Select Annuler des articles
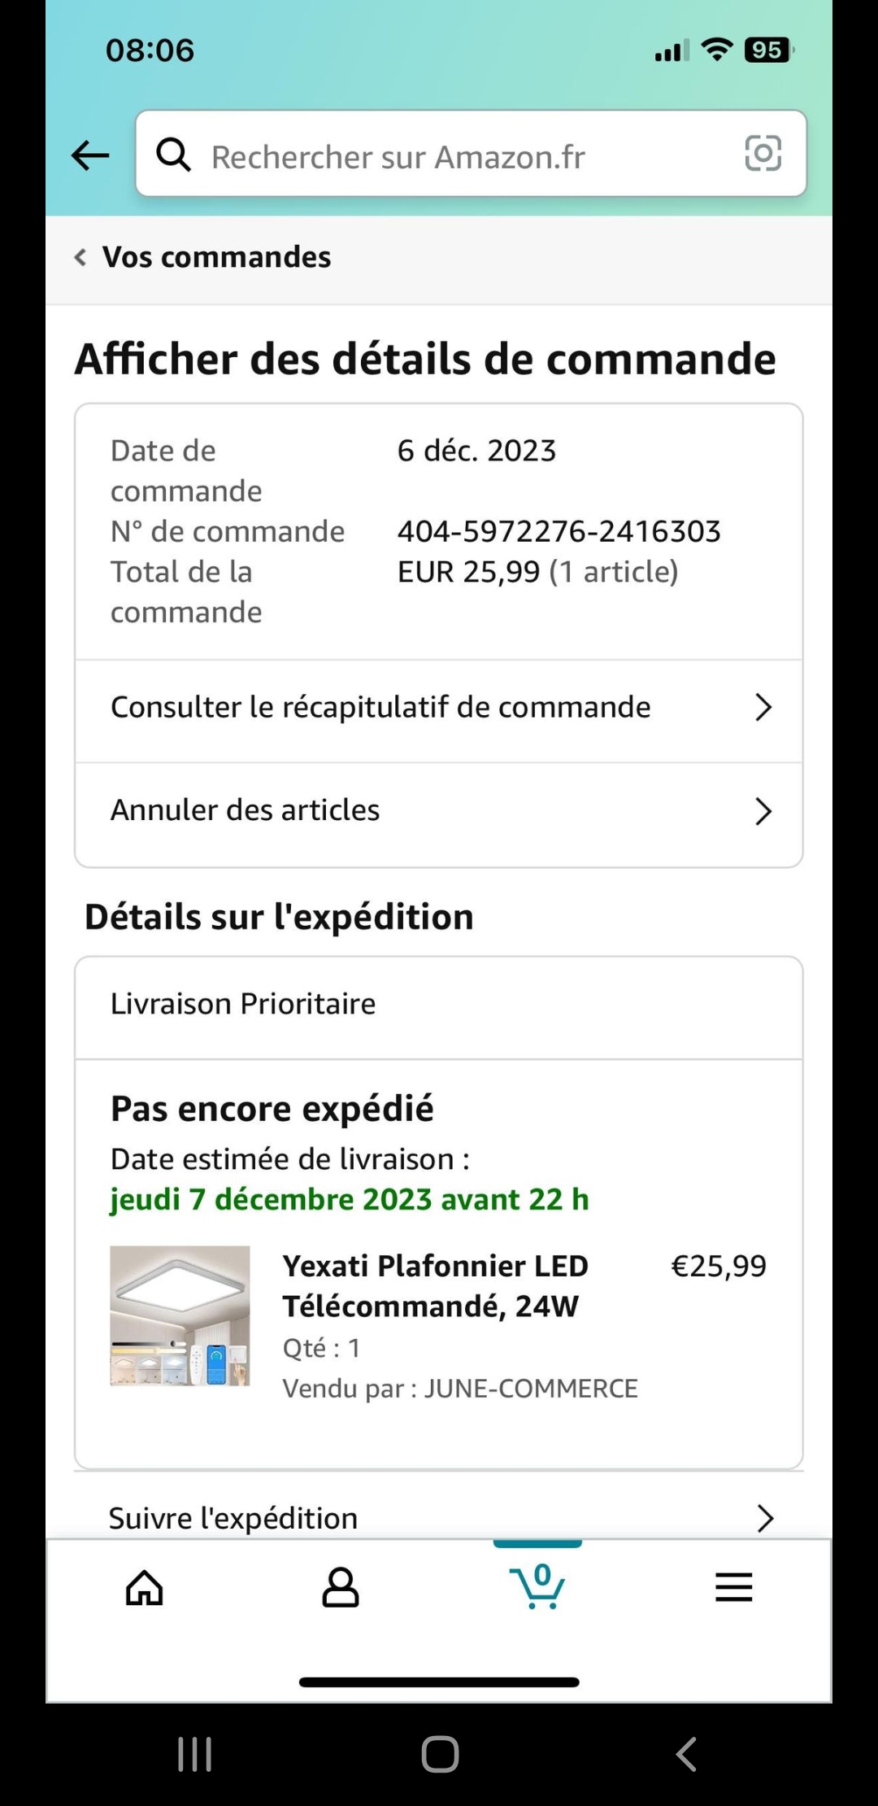The height and width of the screenshot is (1806, 878). tap(246, 810)
